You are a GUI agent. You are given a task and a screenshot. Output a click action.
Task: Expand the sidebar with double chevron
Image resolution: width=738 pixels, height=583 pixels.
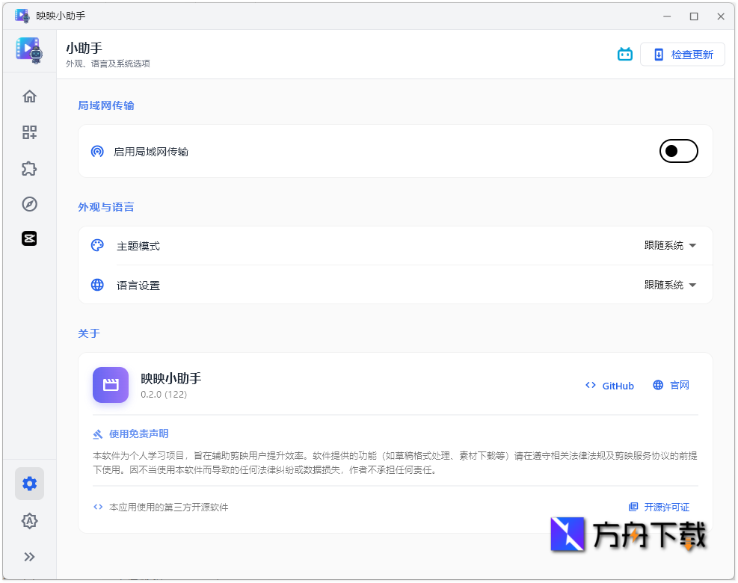coord(29,557)
